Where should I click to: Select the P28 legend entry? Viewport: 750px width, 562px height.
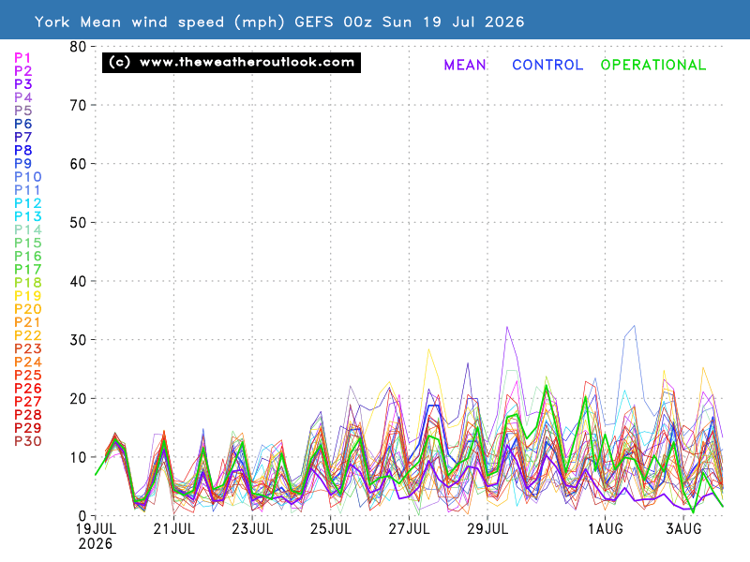tap(28, 415)
